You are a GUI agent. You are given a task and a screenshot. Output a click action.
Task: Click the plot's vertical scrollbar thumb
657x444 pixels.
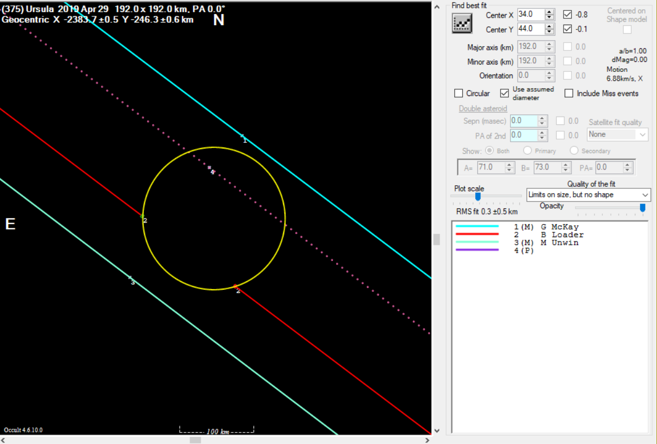pyautogui.click(x=436, y=239)
